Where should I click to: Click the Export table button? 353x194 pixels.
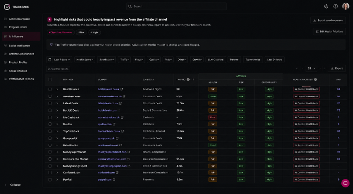click(337, 68)
